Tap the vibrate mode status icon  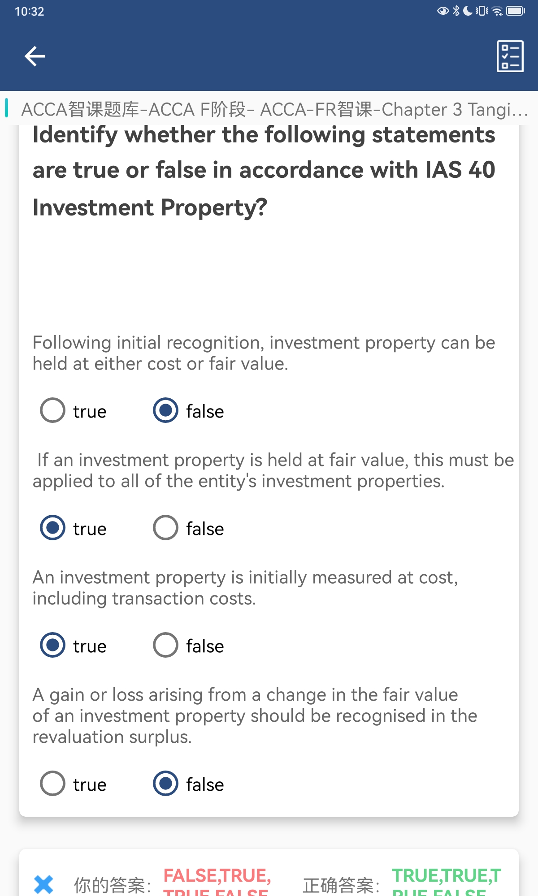coord(482,11)
